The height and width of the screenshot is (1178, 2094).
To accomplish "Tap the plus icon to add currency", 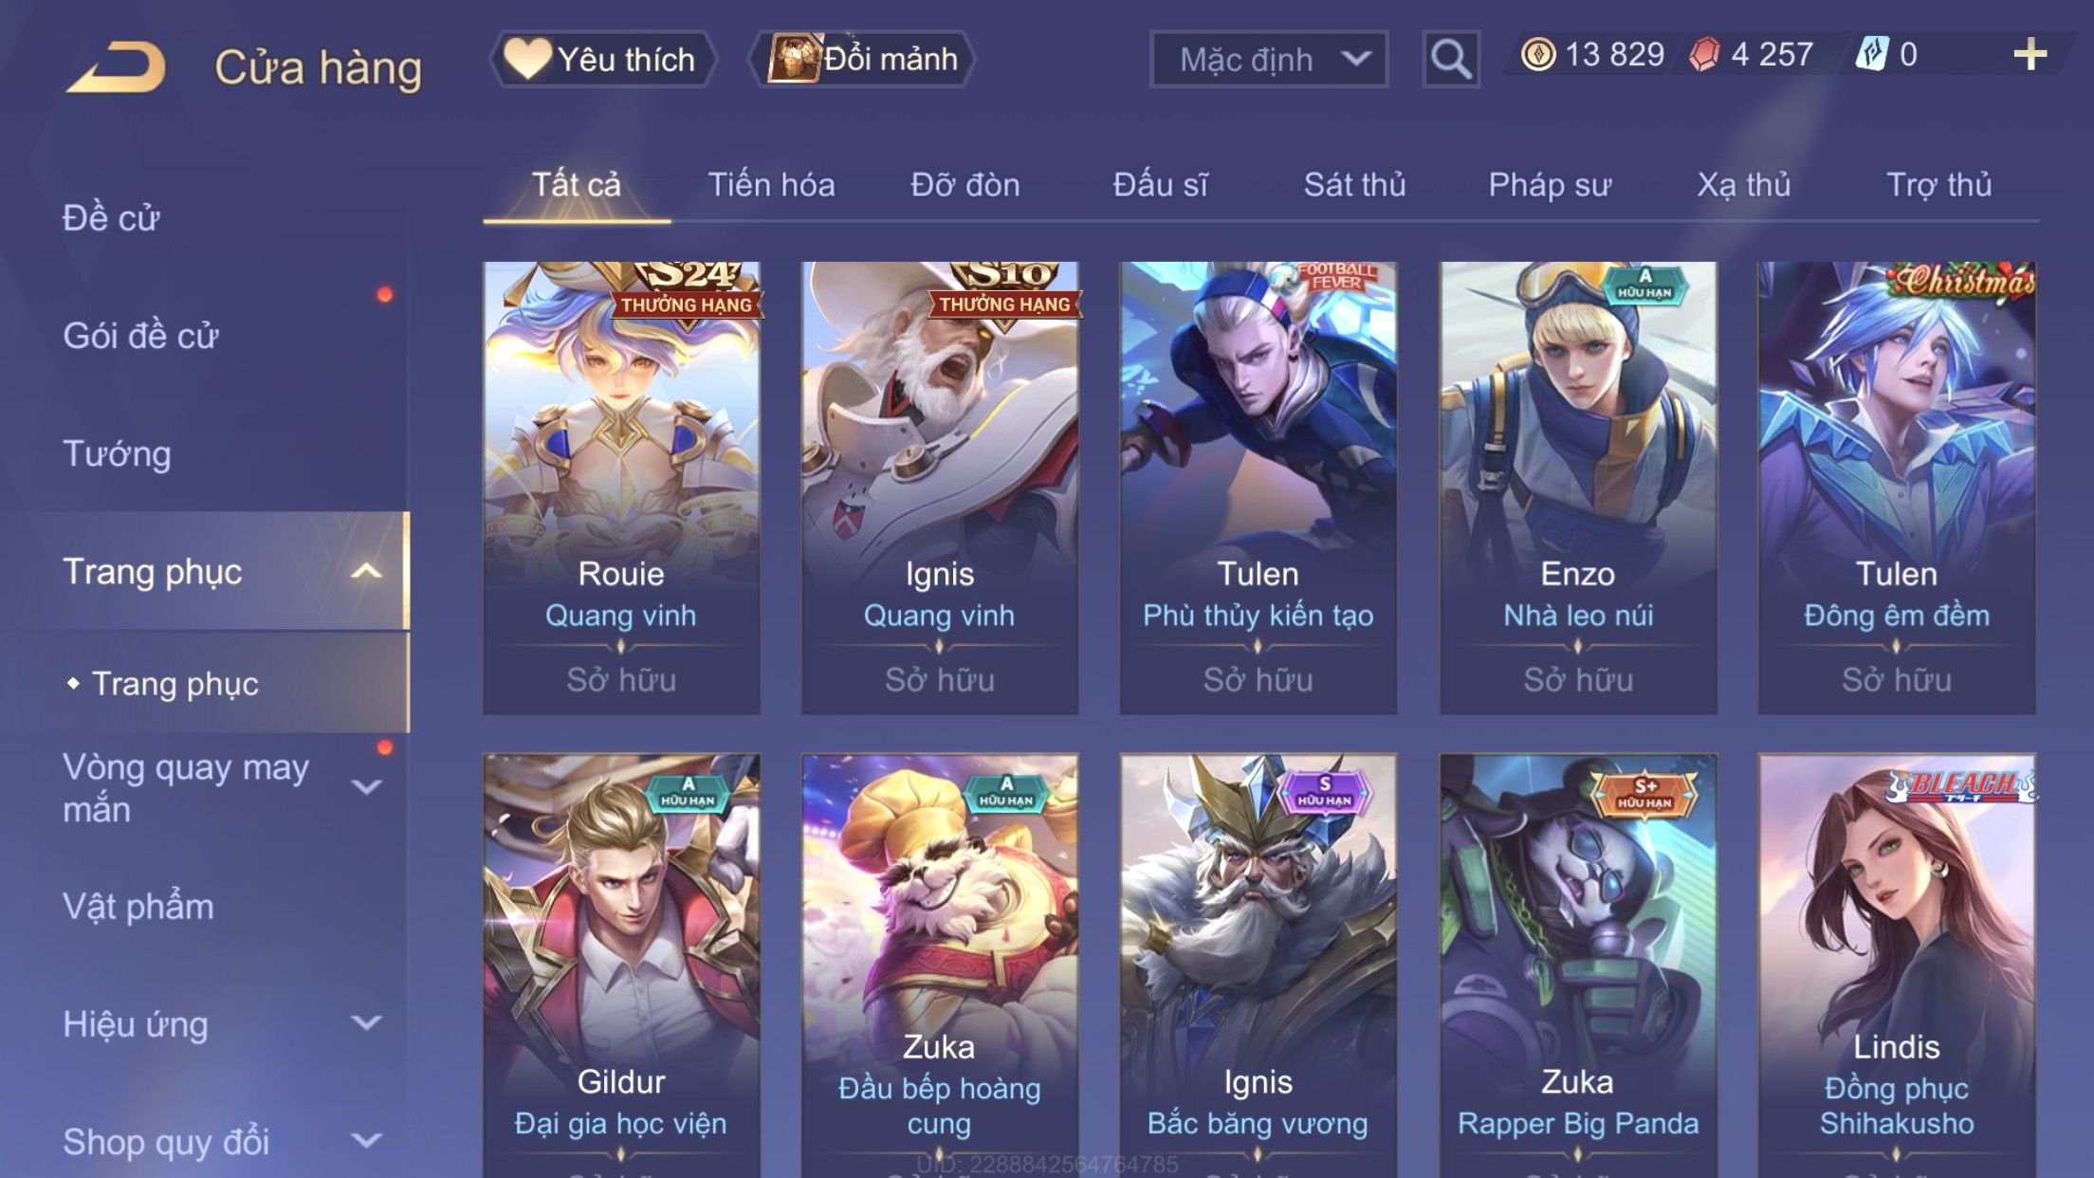I will [2030, 54].
